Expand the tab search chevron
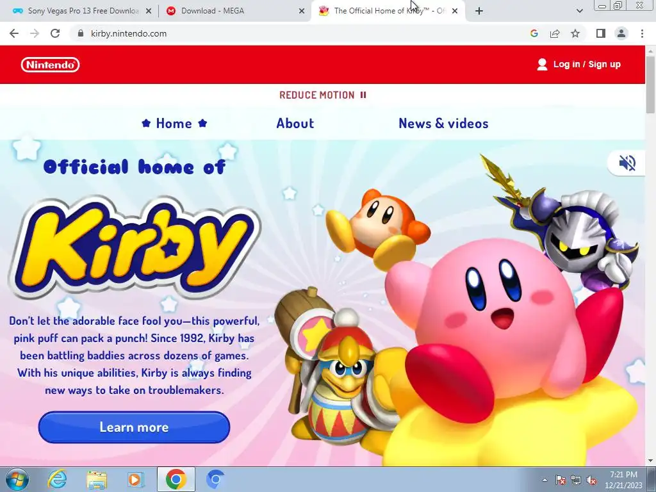This screenshot has height=492, width=656. click(x=579, y=12)
